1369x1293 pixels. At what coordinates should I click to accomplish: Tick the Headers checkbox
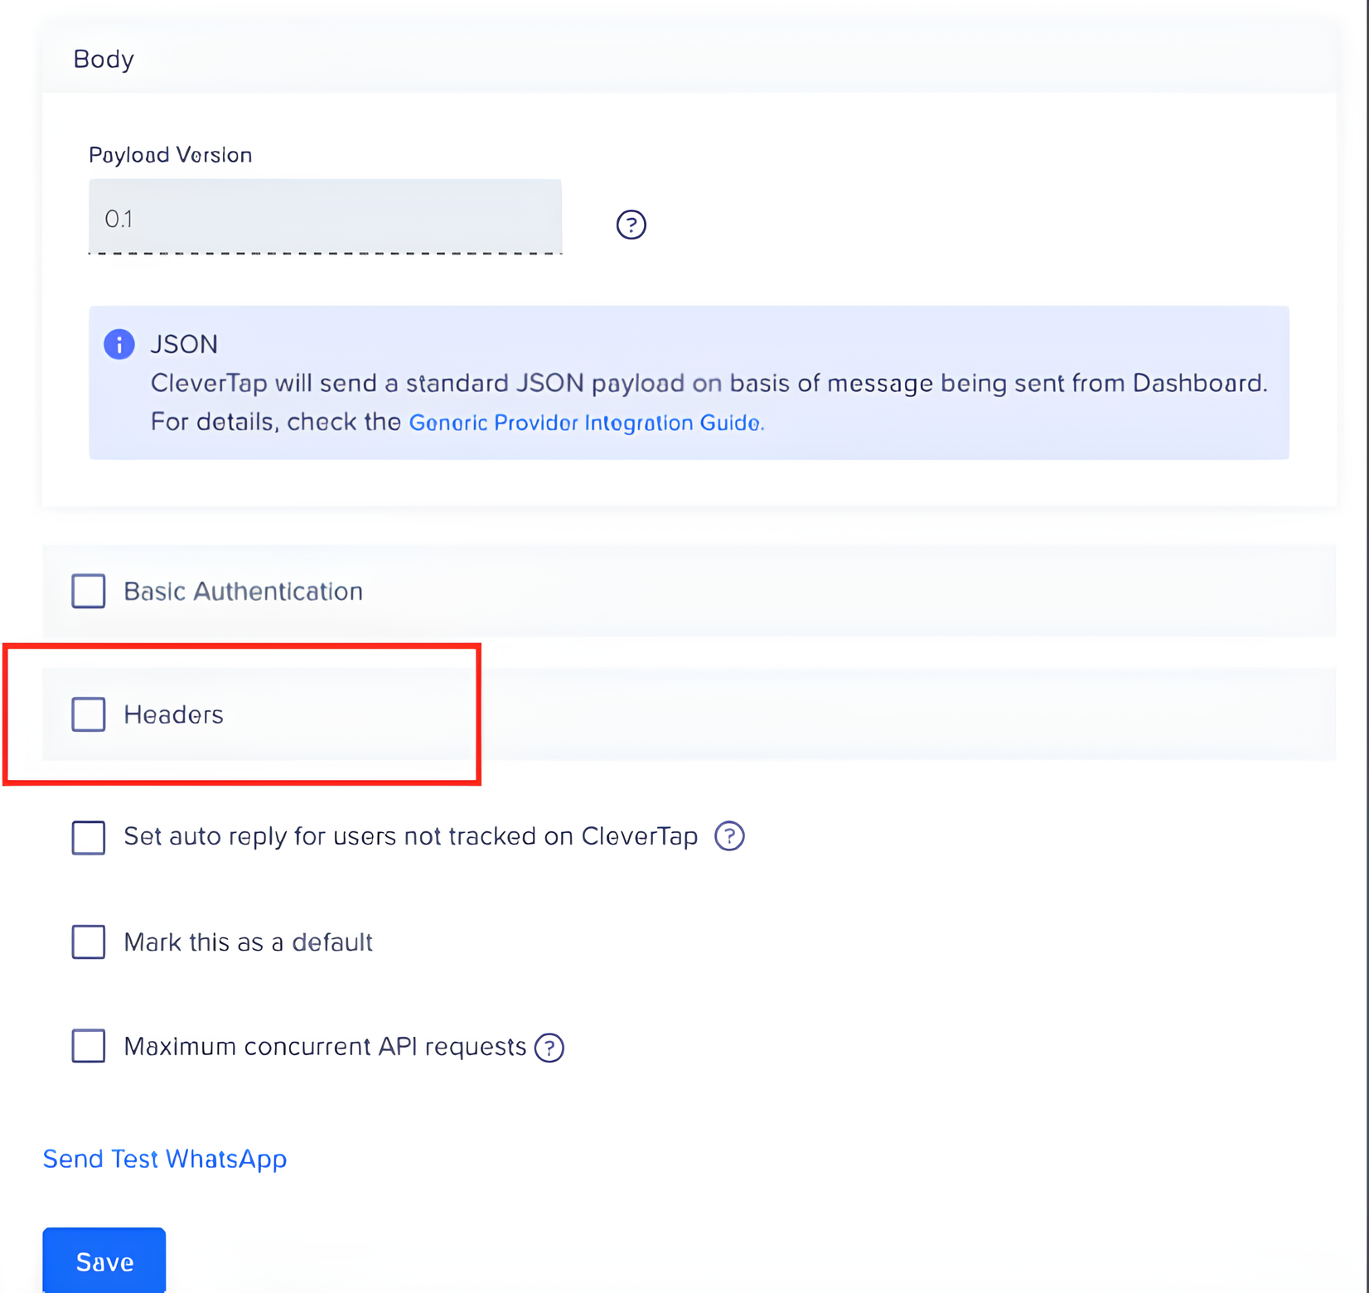tap(89, 714)
